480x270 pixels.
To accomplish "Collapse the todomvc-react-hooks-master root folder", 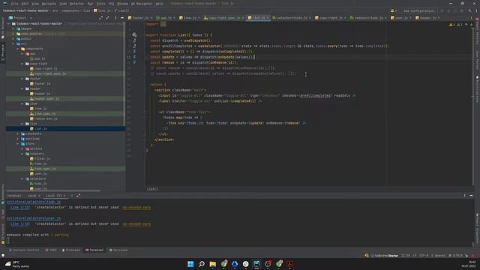I will pos(8,23).
